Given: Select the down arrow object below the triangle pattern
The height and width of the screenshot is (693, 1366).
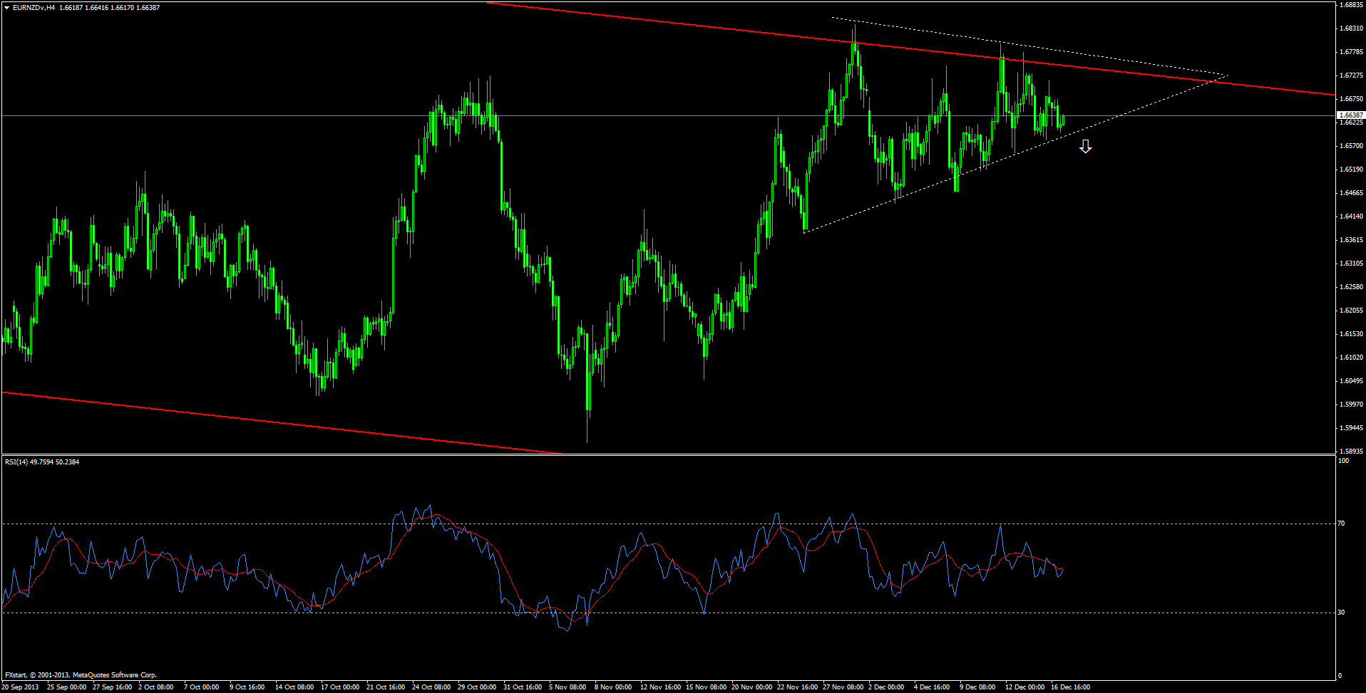Looking at the screenshot, I should [x=1085, y=147].
